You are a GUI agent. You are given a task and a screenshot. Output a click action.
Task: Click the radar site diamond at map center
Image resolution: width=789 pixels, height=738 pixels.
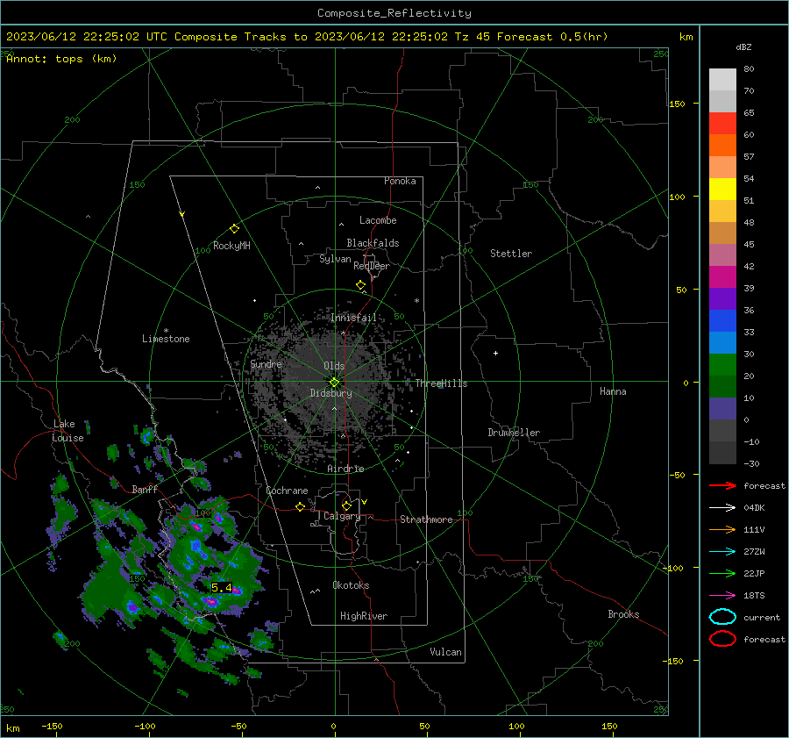tap(334, 383)
